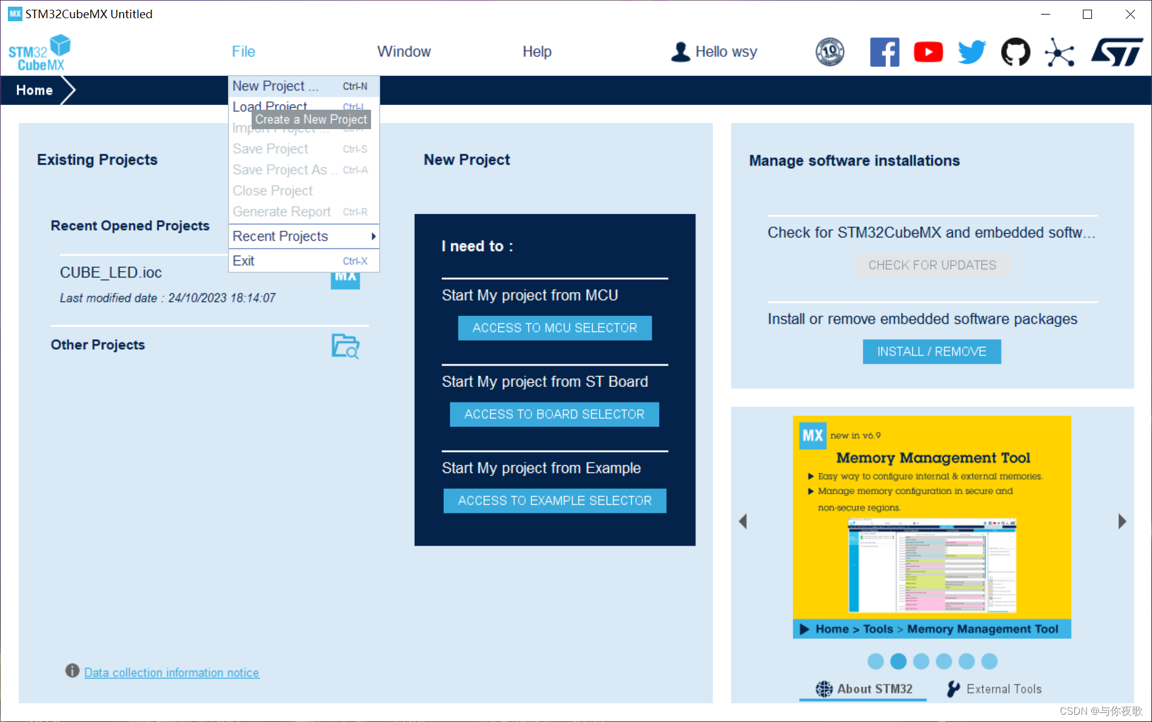This screenshot has height=722, width=1152.
Task: Choose Load Project from File menu
Action: point(304,107)
